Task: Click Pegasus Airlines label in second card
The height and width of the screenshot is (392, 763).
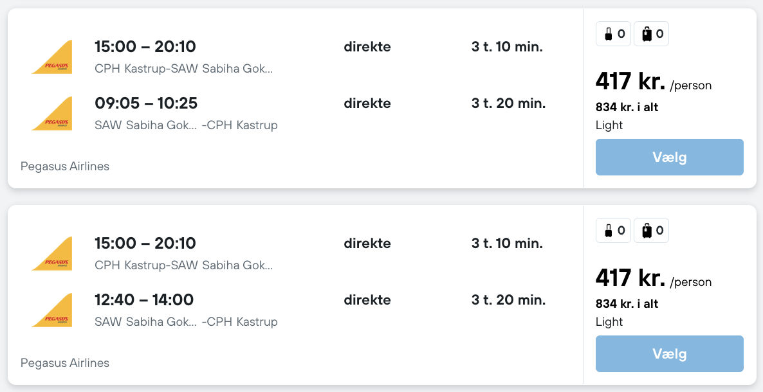Action: click(x=65, y=363)
